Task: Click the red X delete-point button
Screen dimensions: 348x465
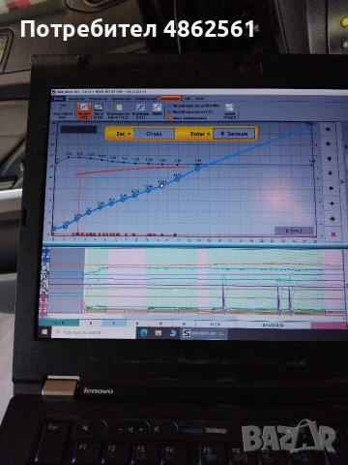Action: point(333,233)
